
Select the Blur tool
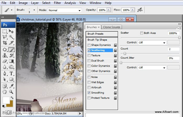coord(5,67)
